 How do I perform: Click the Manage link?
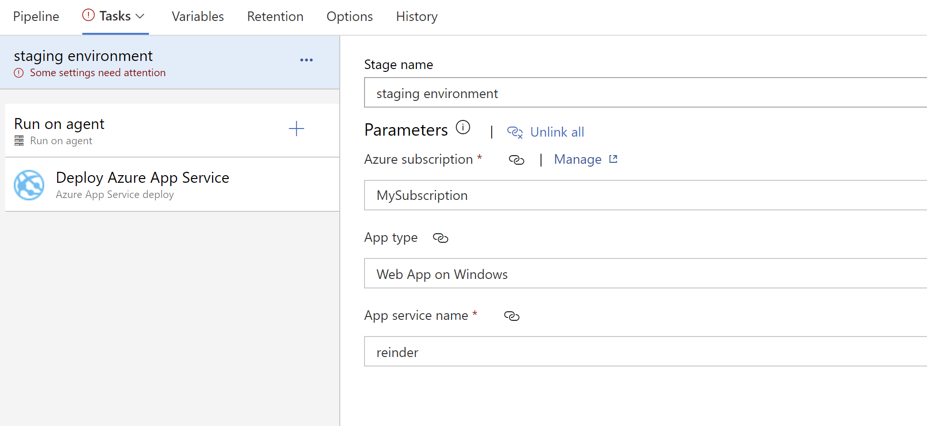(x=577, y=159)
